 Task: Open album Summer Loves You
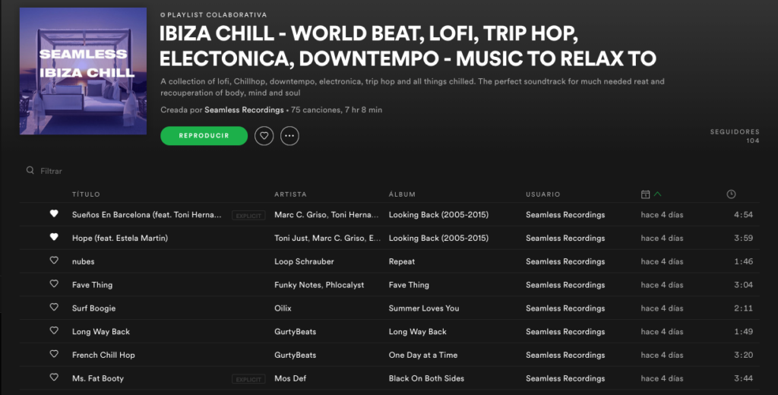coord(424,308)
